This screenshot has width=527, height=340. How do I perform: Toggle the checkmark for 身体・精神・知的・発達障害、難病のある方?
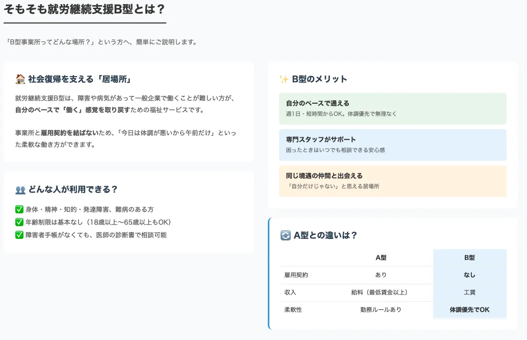(x=19, y=208)
